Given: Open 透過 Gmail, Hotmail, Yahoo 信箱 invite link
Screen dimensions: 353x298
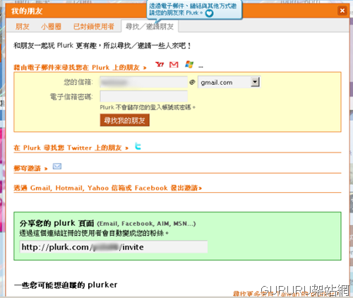Looking at the screenshot, I should [x=108, y=188].
